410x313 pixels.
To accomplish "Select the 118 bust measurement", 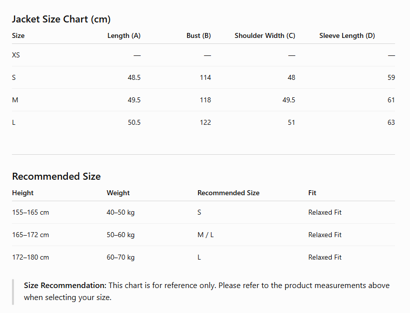I will 205,100.
